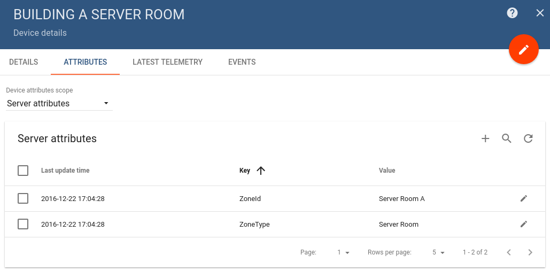Viewport: 550px width, 270px height.
Task: Change rows per page dropdown
Action: click(x=438, y=252)
